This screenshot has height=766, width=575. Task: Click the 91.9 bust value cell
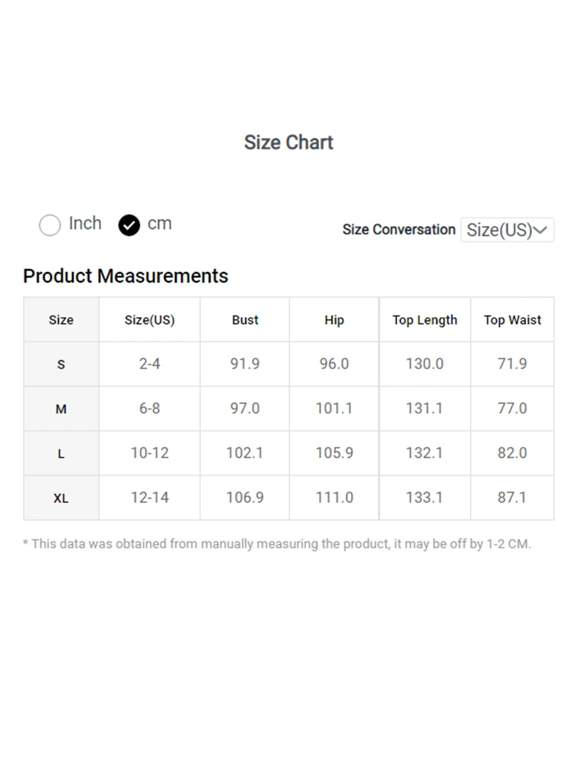pyautogui.click(x=245, y=364)
